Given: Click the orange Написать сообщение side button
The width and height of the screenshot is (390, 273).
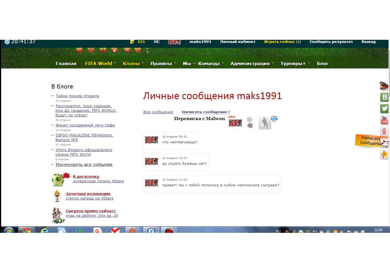Looking at the screenshot, I should coord(370,141).
